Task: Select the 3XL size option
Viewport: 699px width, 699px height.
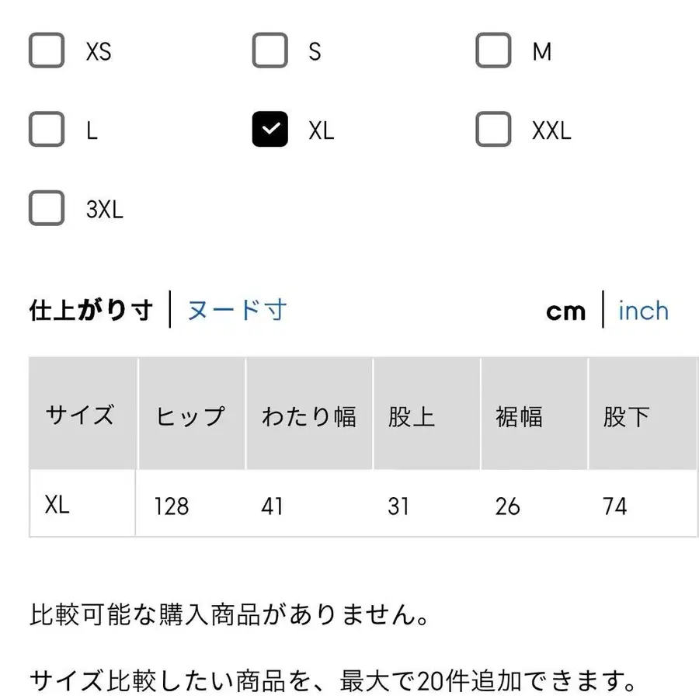Action: [x=47, y=208]
